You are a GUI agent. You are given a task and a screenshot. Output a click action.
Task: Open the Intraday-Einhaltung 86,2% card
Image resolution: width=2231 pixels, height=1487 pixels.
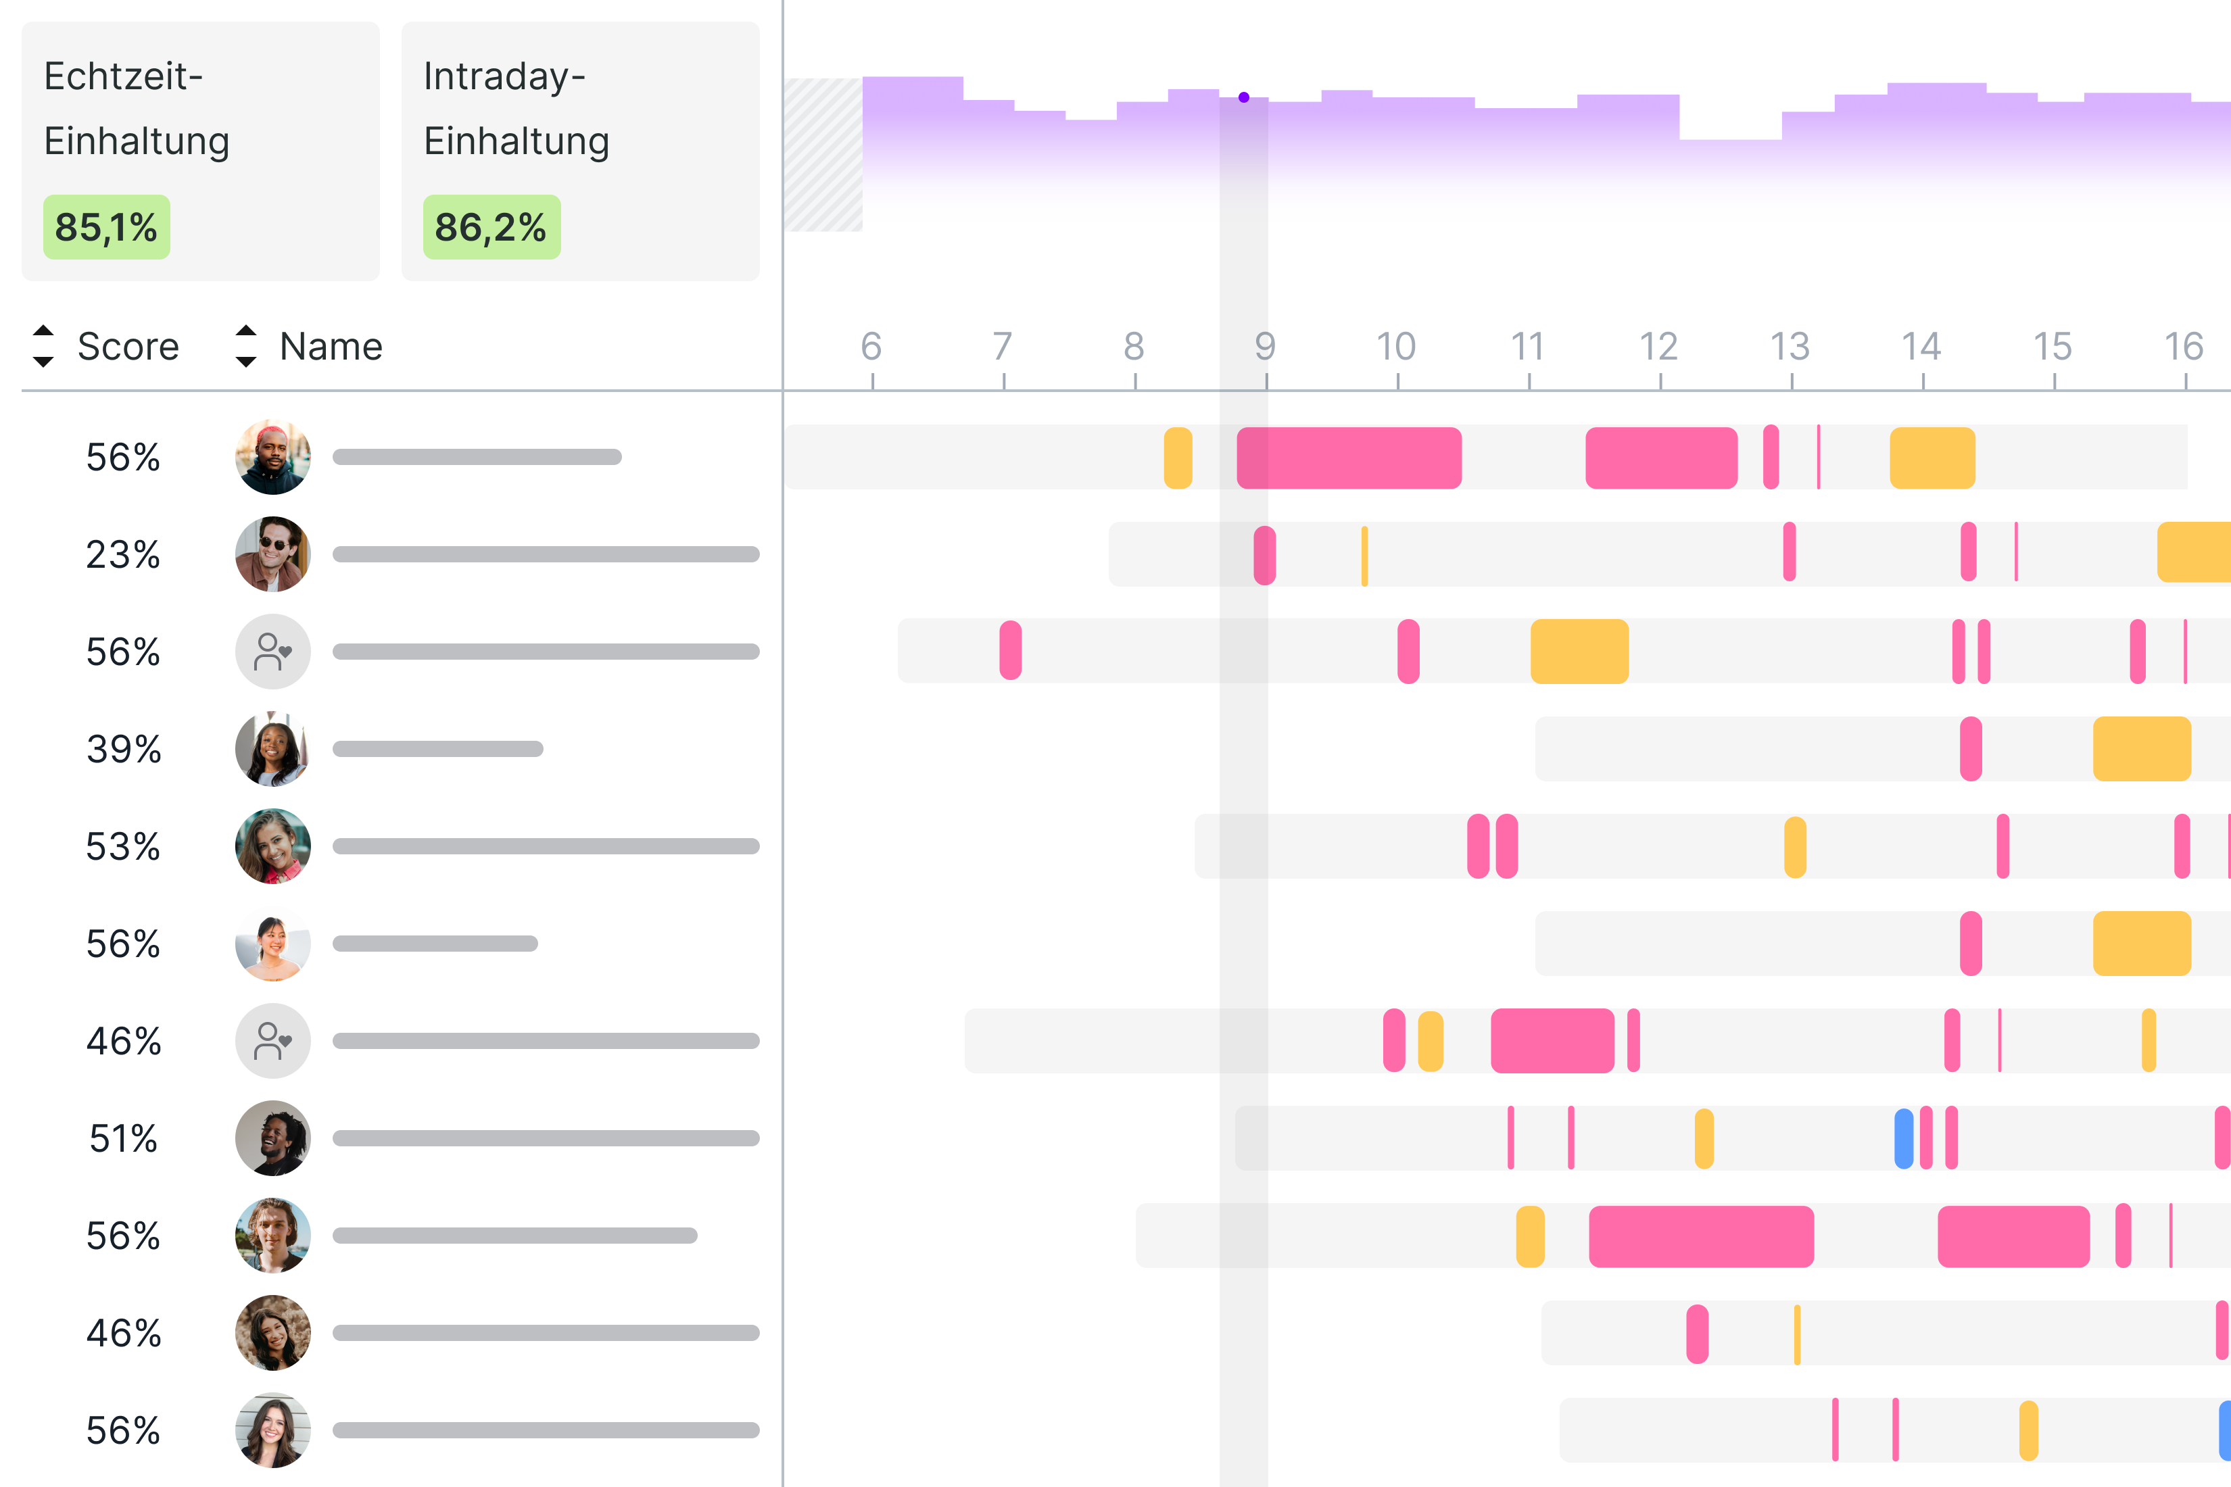click(579, 151)
